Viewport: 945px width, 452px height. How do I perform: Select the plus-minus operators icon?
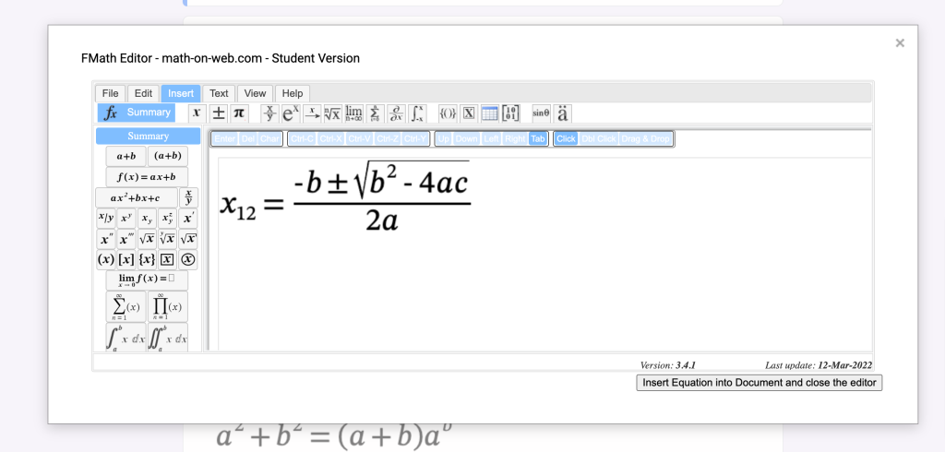[x=218, y=113]
